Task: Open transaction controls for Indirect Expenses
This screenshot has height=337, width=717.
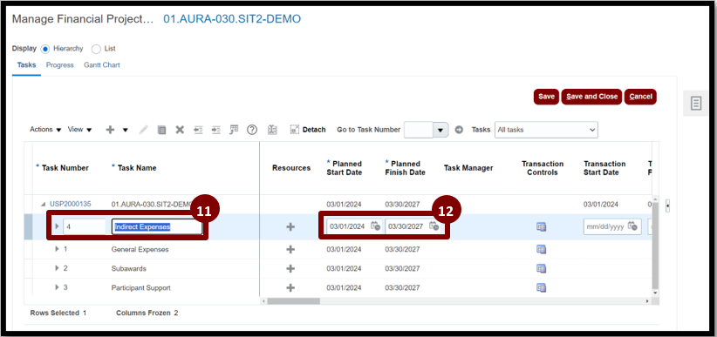Action: tap(542, 227)
